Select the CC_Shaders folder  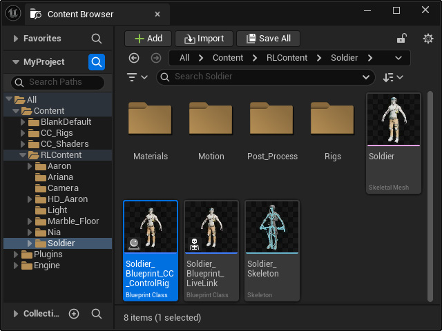(58, 144)
